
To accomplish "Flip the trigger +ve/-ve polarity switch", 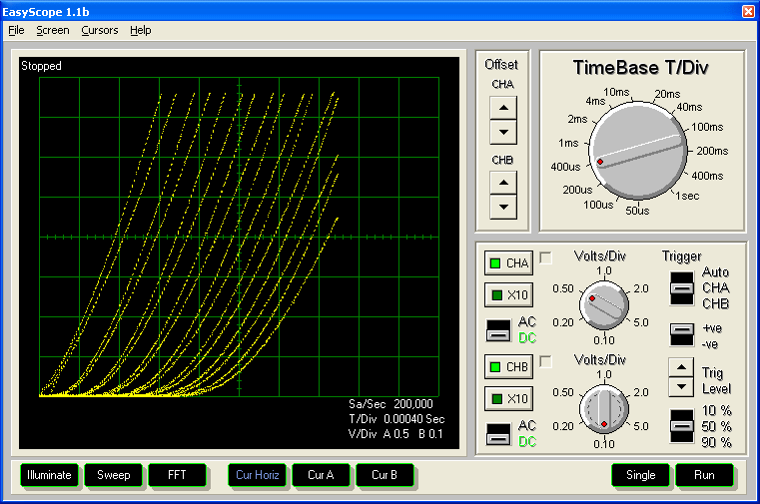I will 681,331.
